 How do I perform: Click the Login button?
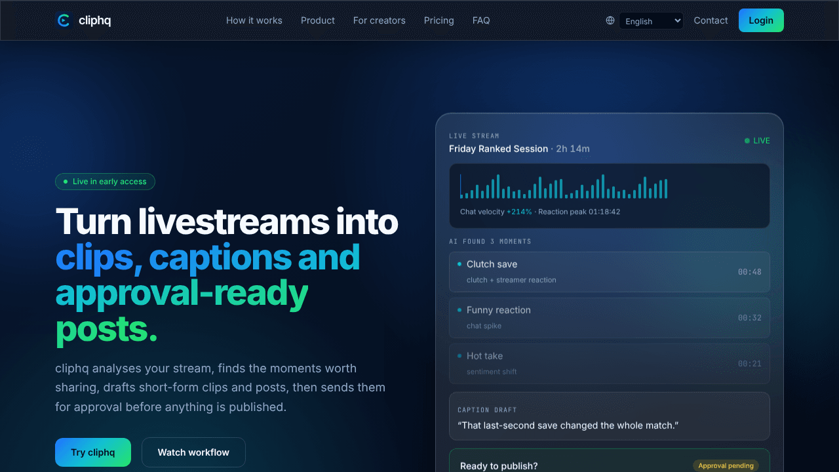tap(761, 20)
